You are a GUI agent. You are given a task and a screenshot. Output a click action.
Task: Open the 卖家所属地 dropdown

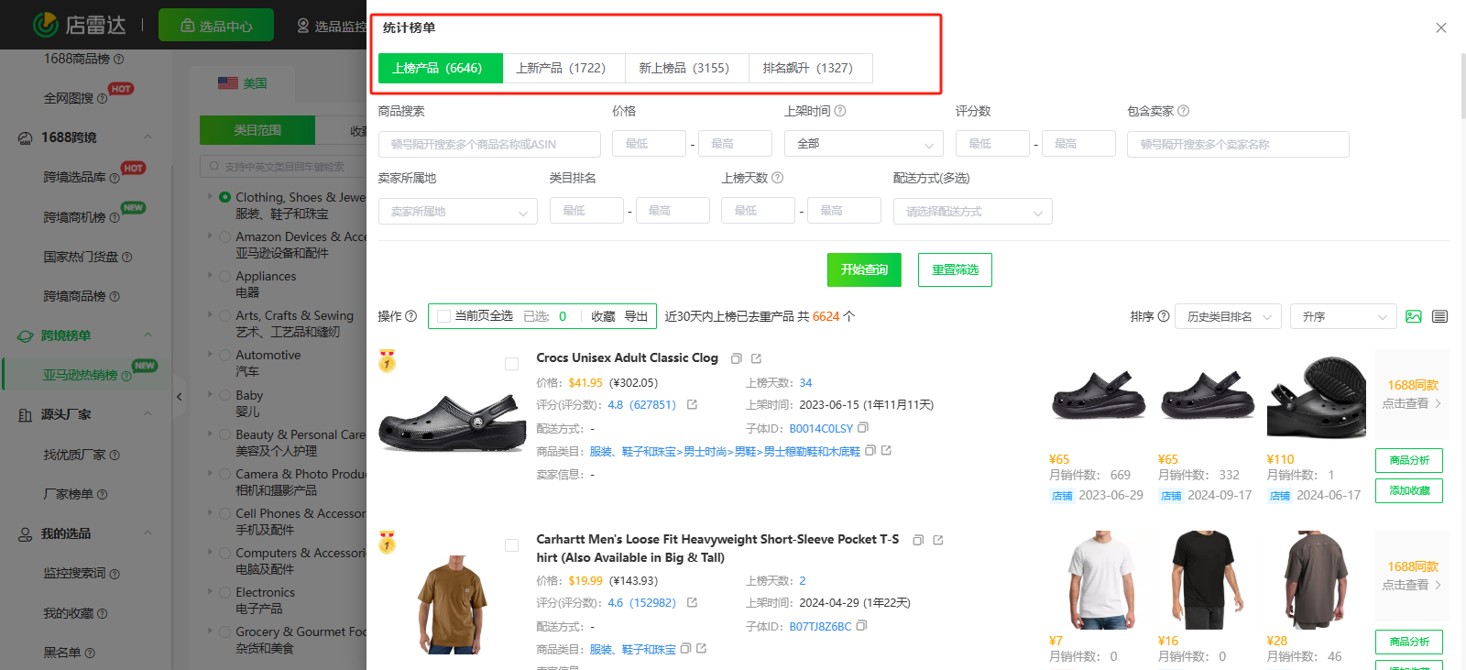457,211
